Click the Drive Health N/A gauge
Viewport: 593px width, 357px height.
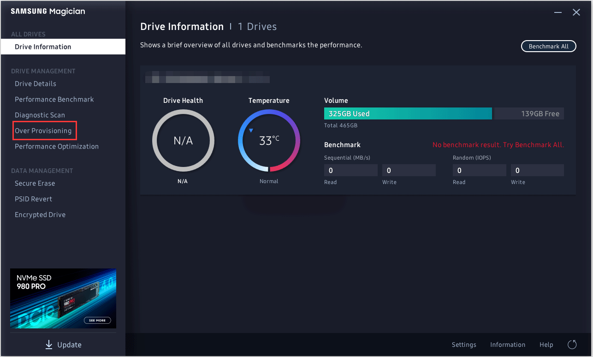[183, 141]
